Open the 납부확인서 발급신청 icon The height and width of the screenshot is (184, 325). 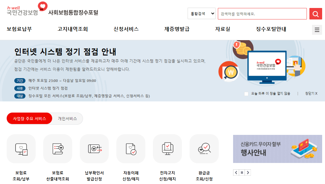coord(94,149)
